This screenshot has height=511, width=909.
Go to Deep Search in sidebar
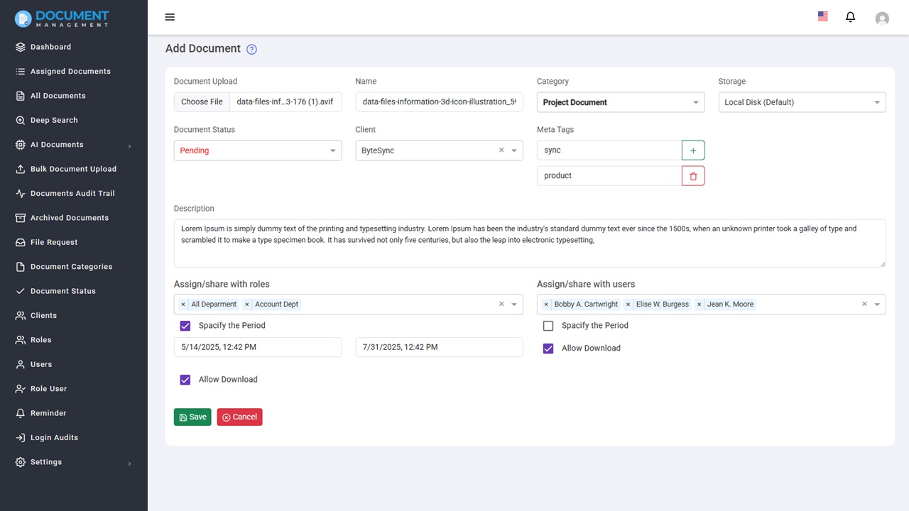point(54,121)
